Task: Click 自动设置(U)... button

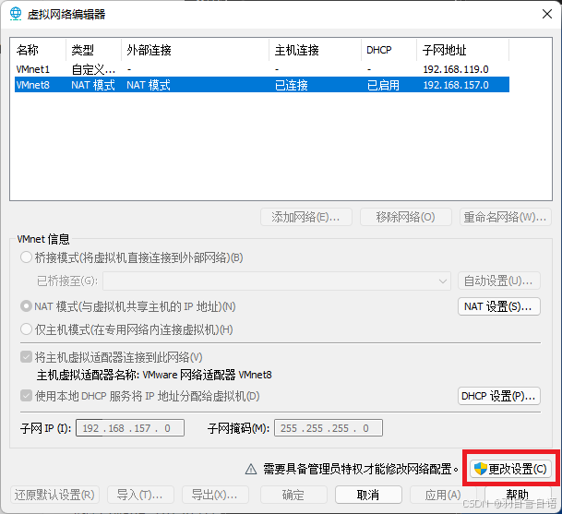Action: pyautogui.click(x=499, y=281)
